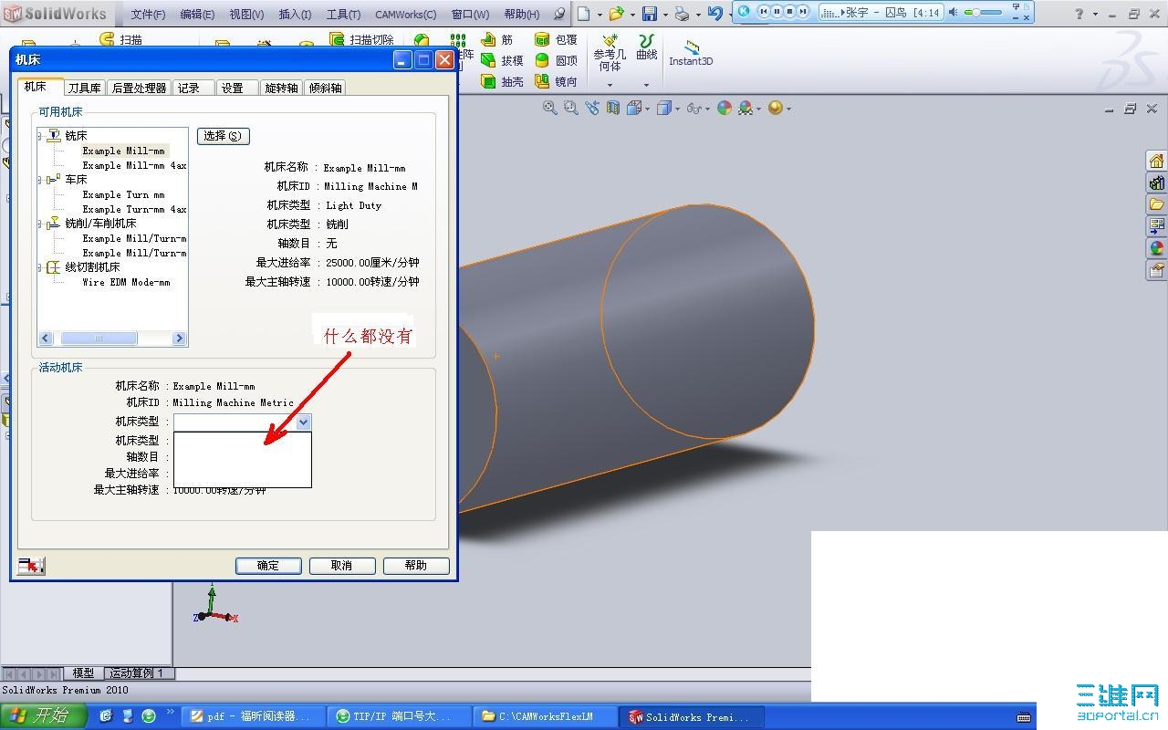Image resolution: width=1168 pixels, height=730 pixels.
Task: Expand the 曲线 dropdown arrow
Action: point(646,86)
